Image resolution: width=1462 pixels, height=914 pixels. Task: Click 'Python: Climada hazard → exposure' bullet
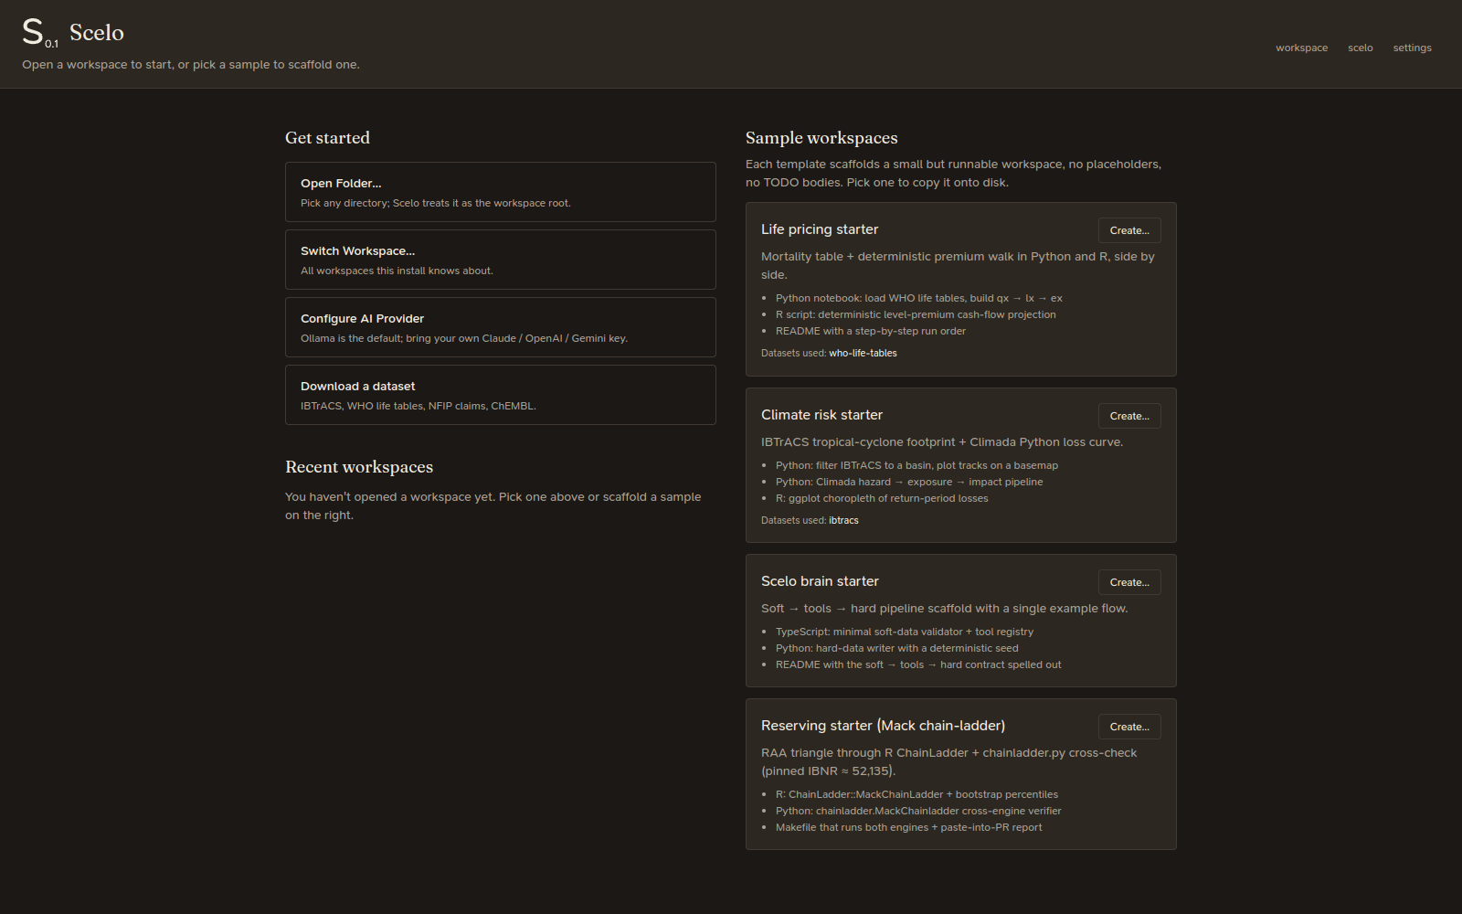[x=909, y=482]
